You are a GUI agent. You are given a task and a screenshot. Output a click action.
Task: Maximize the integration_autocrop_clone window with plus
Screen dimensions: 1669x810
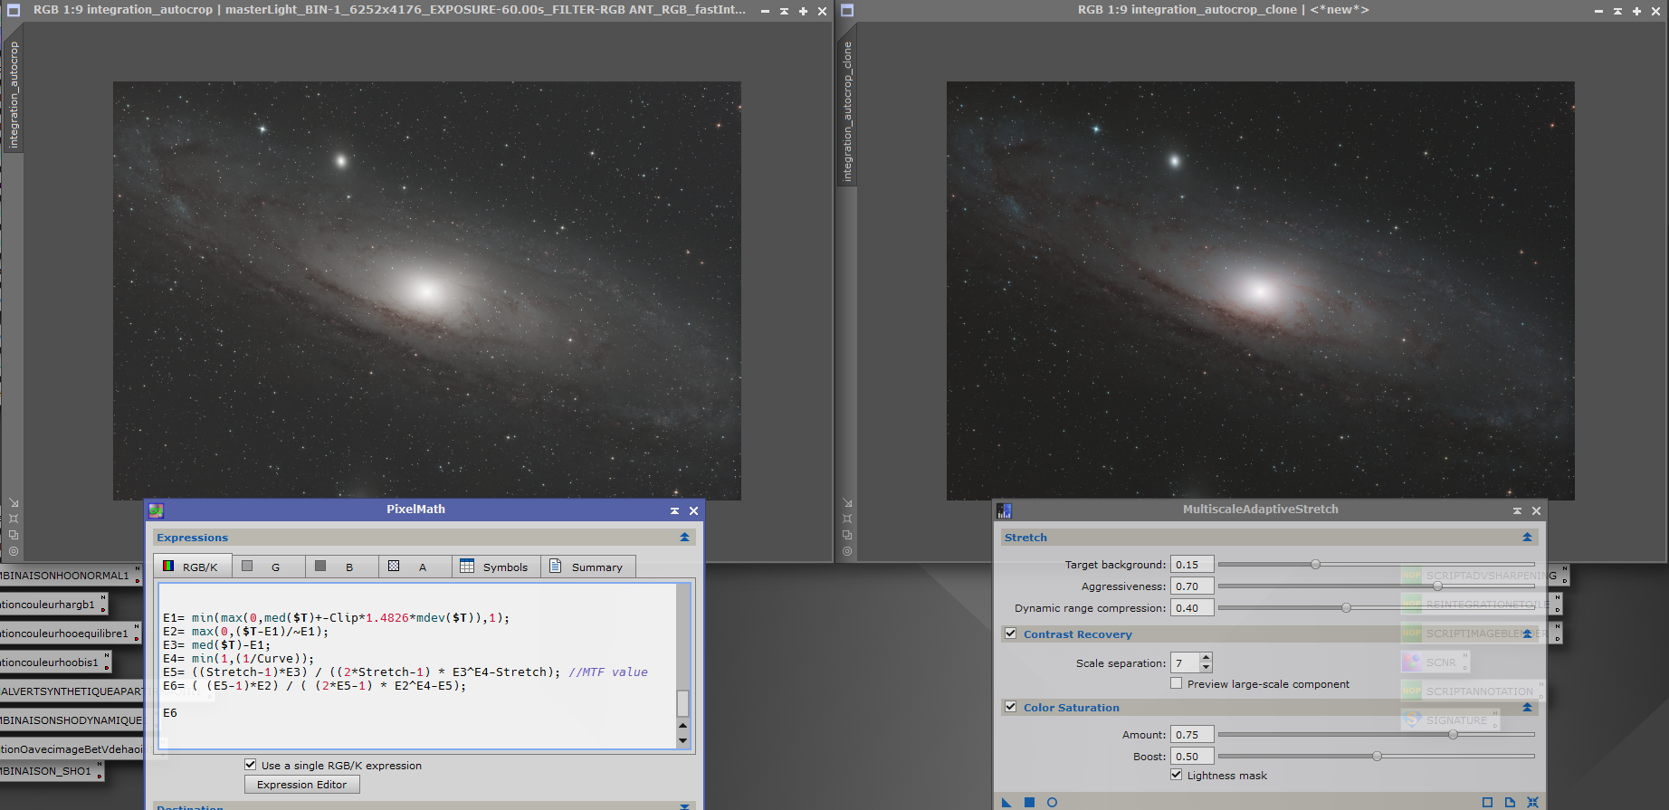[1636, 11]
